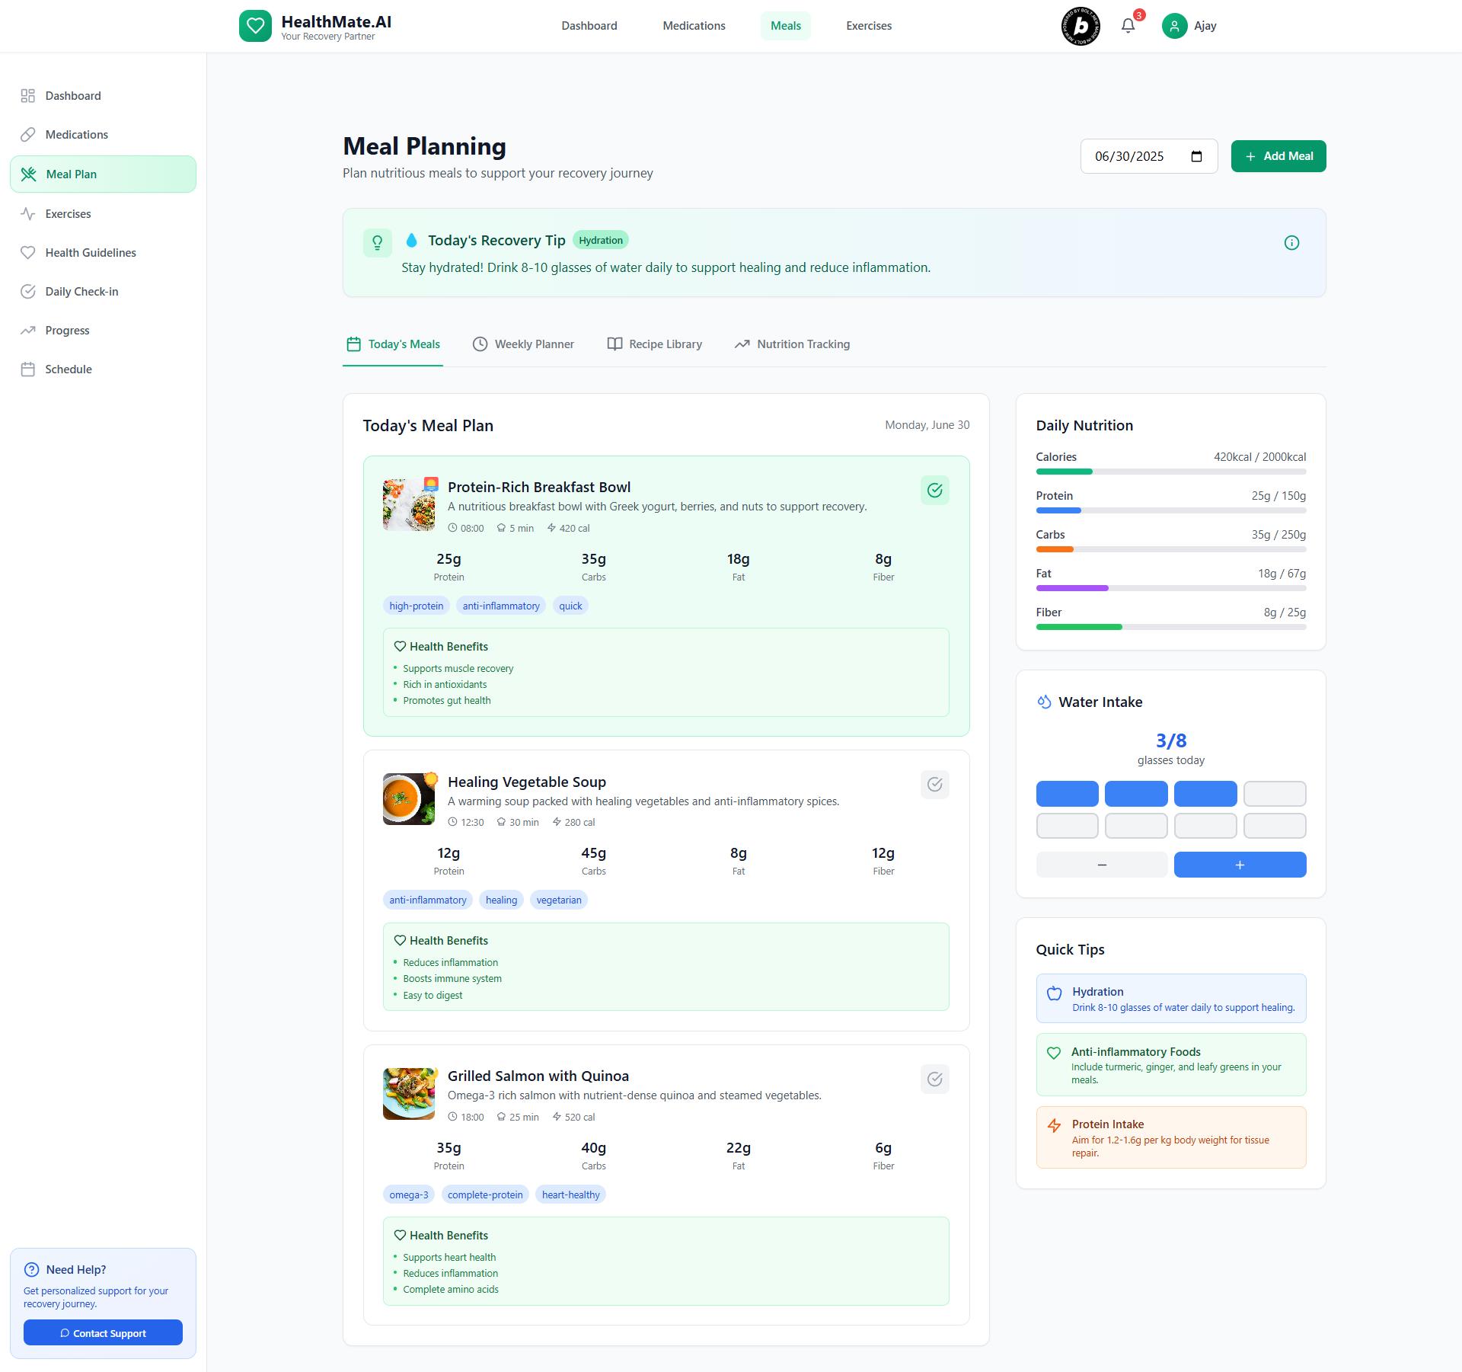Increase water intake with plus button
Image resolution: width=1462 pixels, height=1372 pixels.
pyautogui.click(x=1239, y=865)
